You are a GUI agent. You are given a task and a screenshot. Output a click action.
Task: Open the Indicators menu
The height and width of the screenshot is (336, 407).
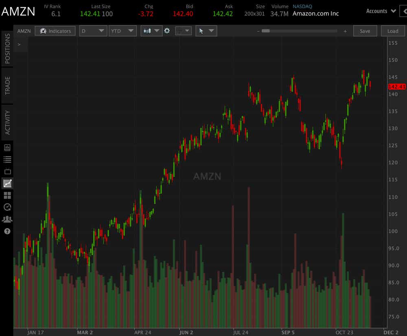[x=55, y=30]
